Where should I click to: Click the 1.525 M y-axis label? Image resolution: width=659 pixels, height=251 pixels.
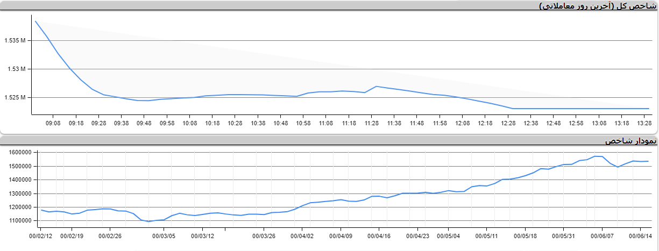coord(15,98)
